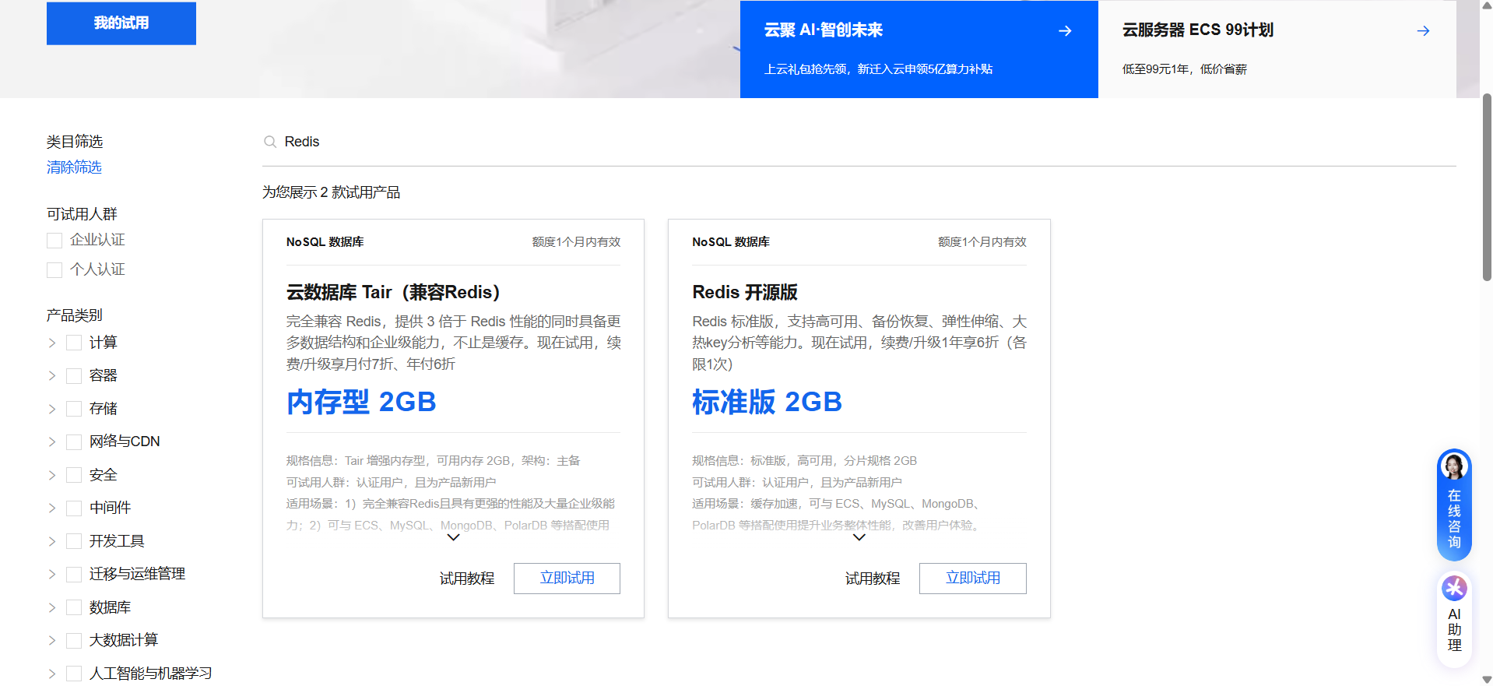Tick the 容器 category checkbox
Viewport: 1493px width, 686px height.
click(74, 376)
